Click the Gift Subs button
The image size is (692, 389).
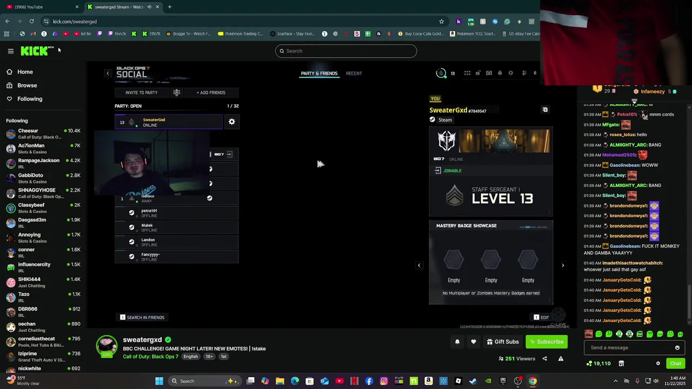[x=503, y=341]
